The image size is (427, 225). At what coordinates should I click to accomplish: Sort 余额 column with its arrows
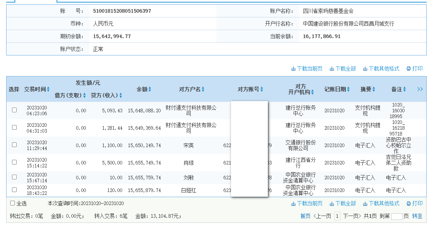tap(150, 89)
